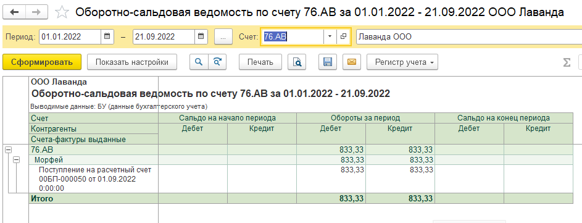The width and height of the screenshot is (582, 223).
Task: Search in report with the magnifier icon
Action: tap(199, 62)
